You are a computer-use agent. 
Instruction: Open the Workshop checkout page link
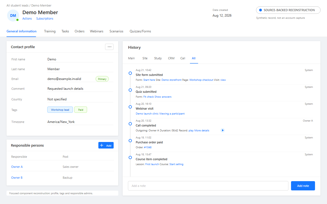[x=201, y=80]
